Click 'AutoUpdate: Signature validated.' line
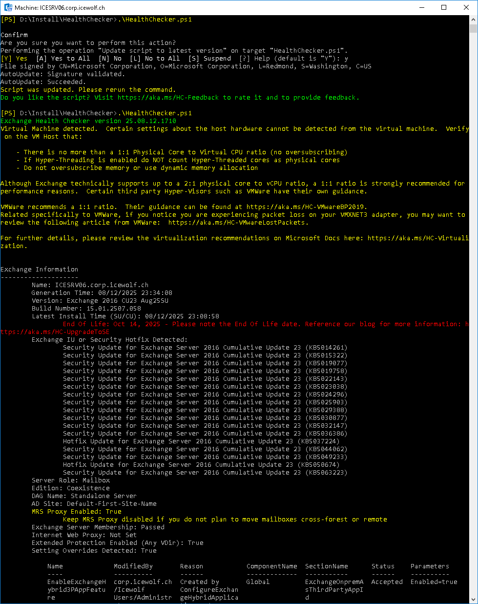The width and height of the screenshot is (478, 604). click(x=62, y=74)
